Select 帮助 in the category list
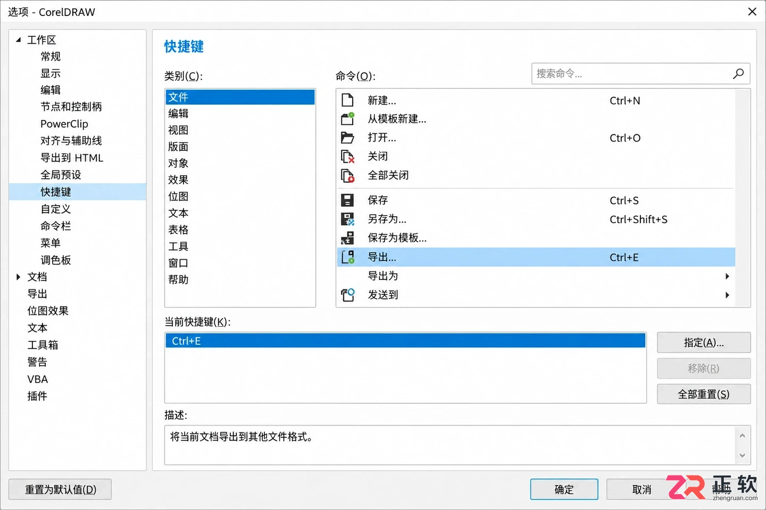The height and width of the screenshot is (510, 766). click(x=240, y=279)
